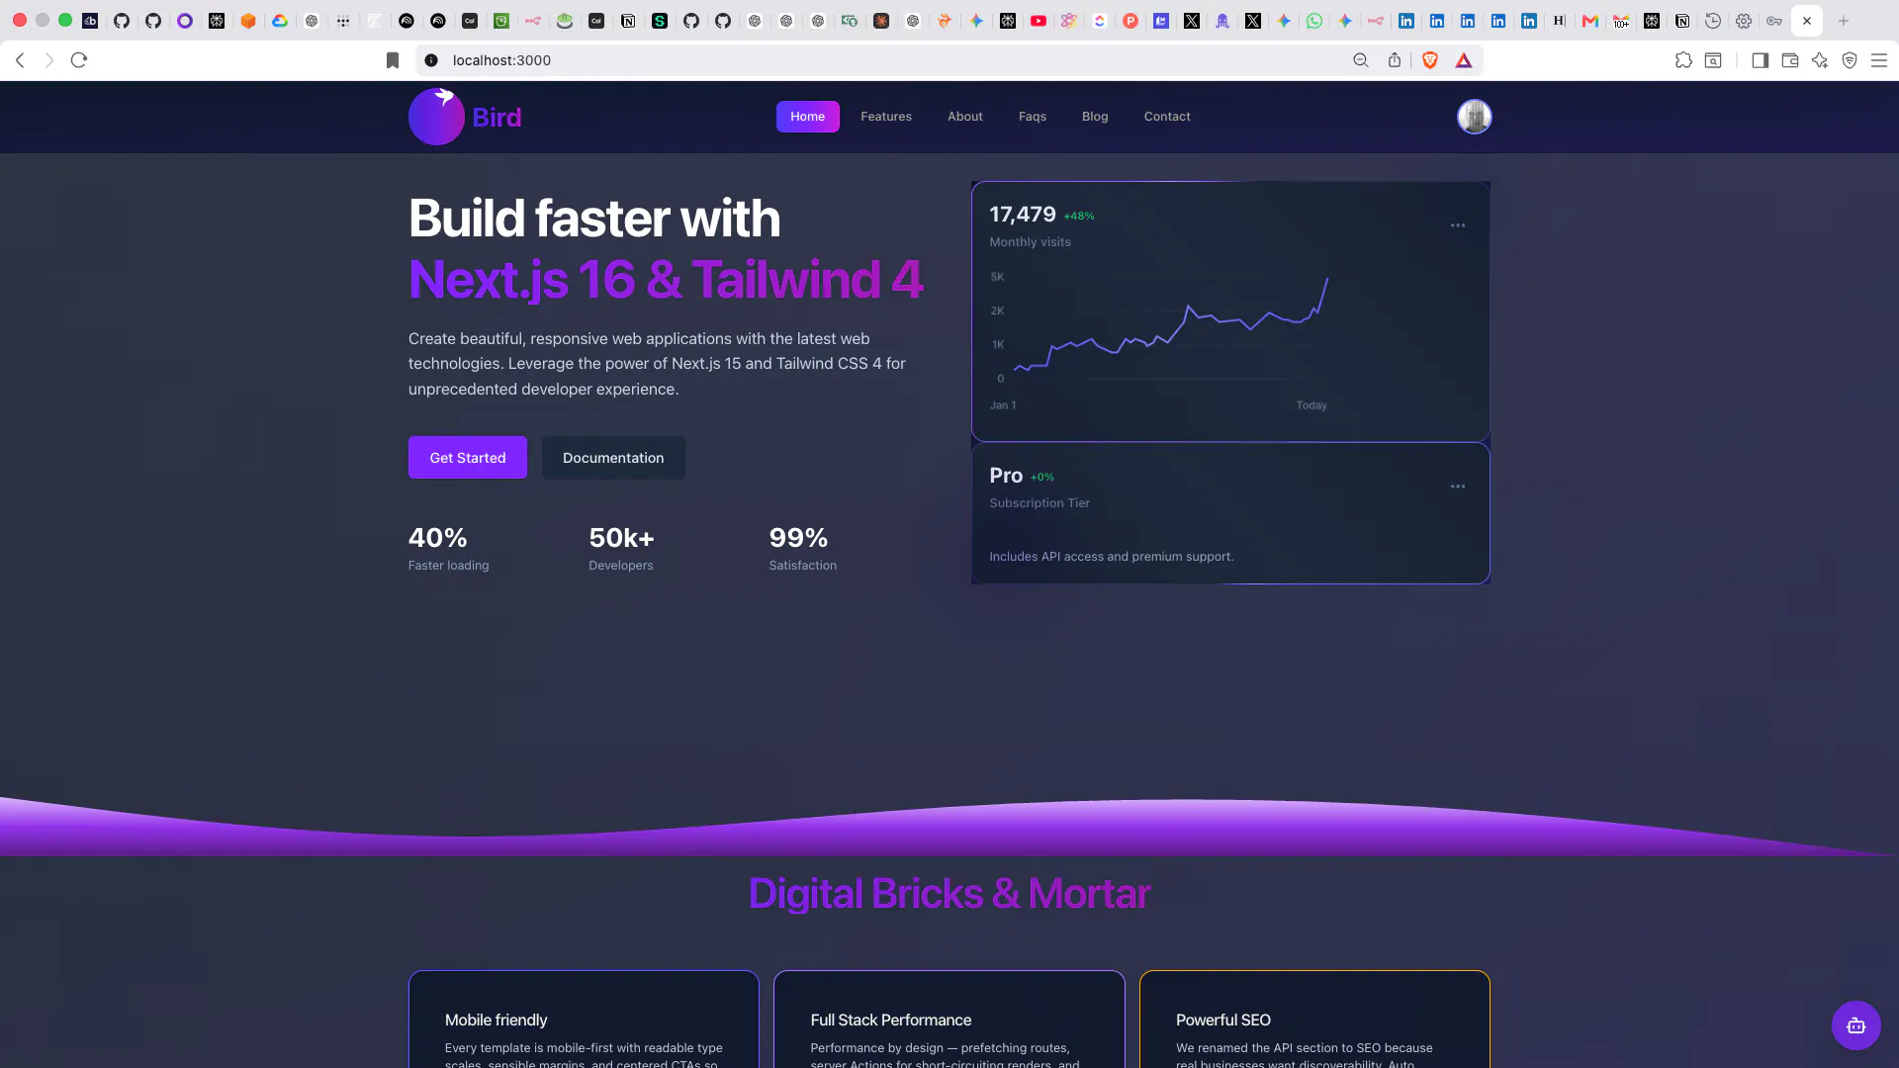The image size is (1899, 1068).
Task: Go to Contact page
Action: [1167, 117]
